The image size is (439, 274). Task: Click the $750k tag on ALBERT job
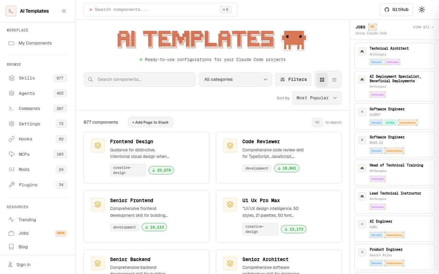[390, 123]
